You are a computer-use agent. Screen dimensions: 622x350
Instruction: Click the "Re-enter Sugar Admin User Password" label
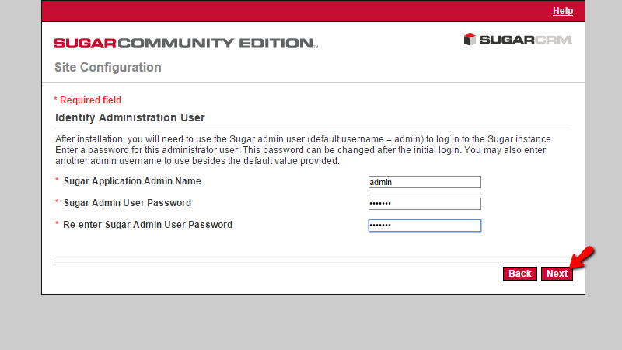(x=148, y=225)
